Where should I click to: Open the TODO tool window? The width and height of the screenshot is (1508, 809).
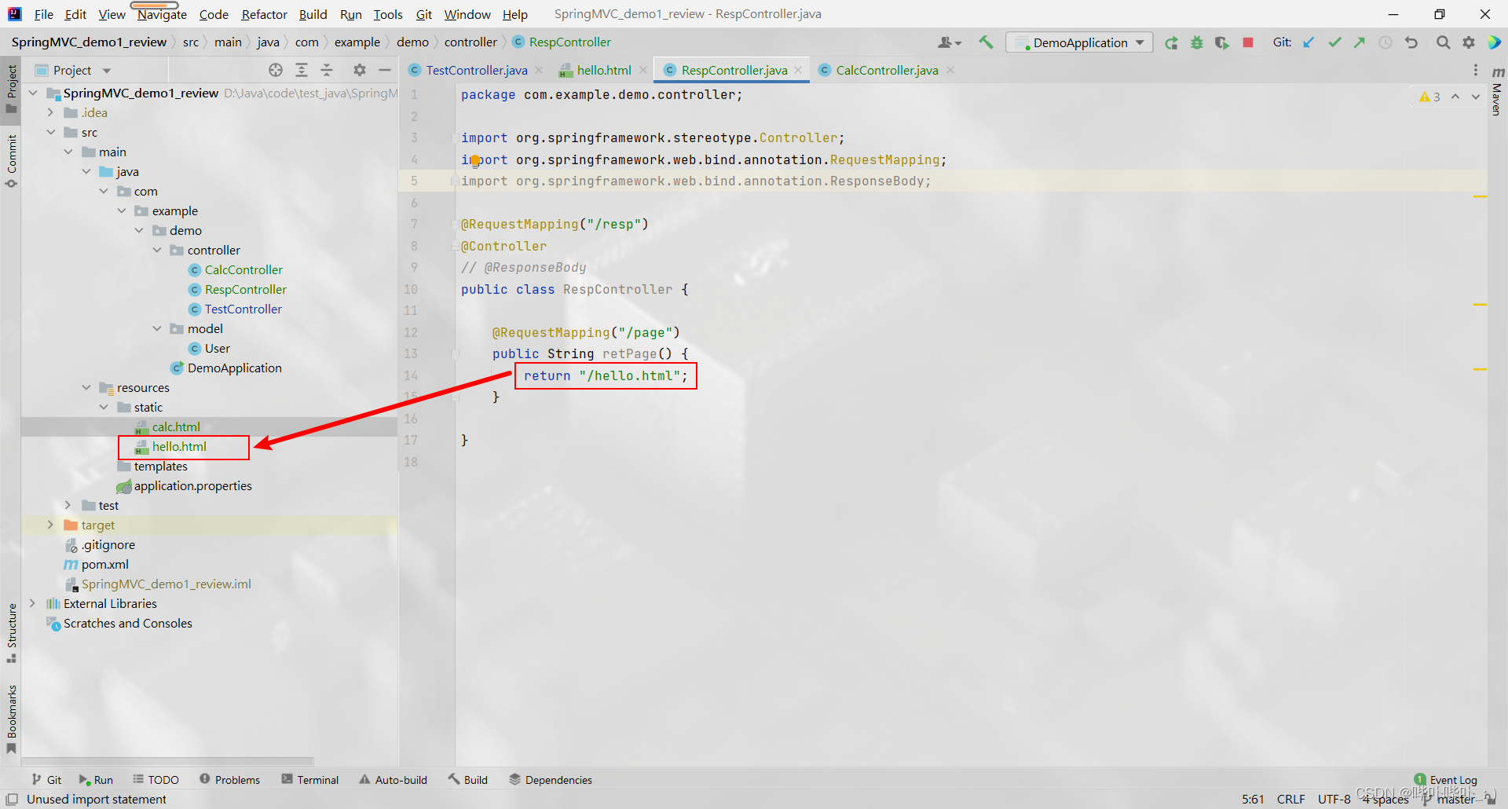[x=156, y=780]
